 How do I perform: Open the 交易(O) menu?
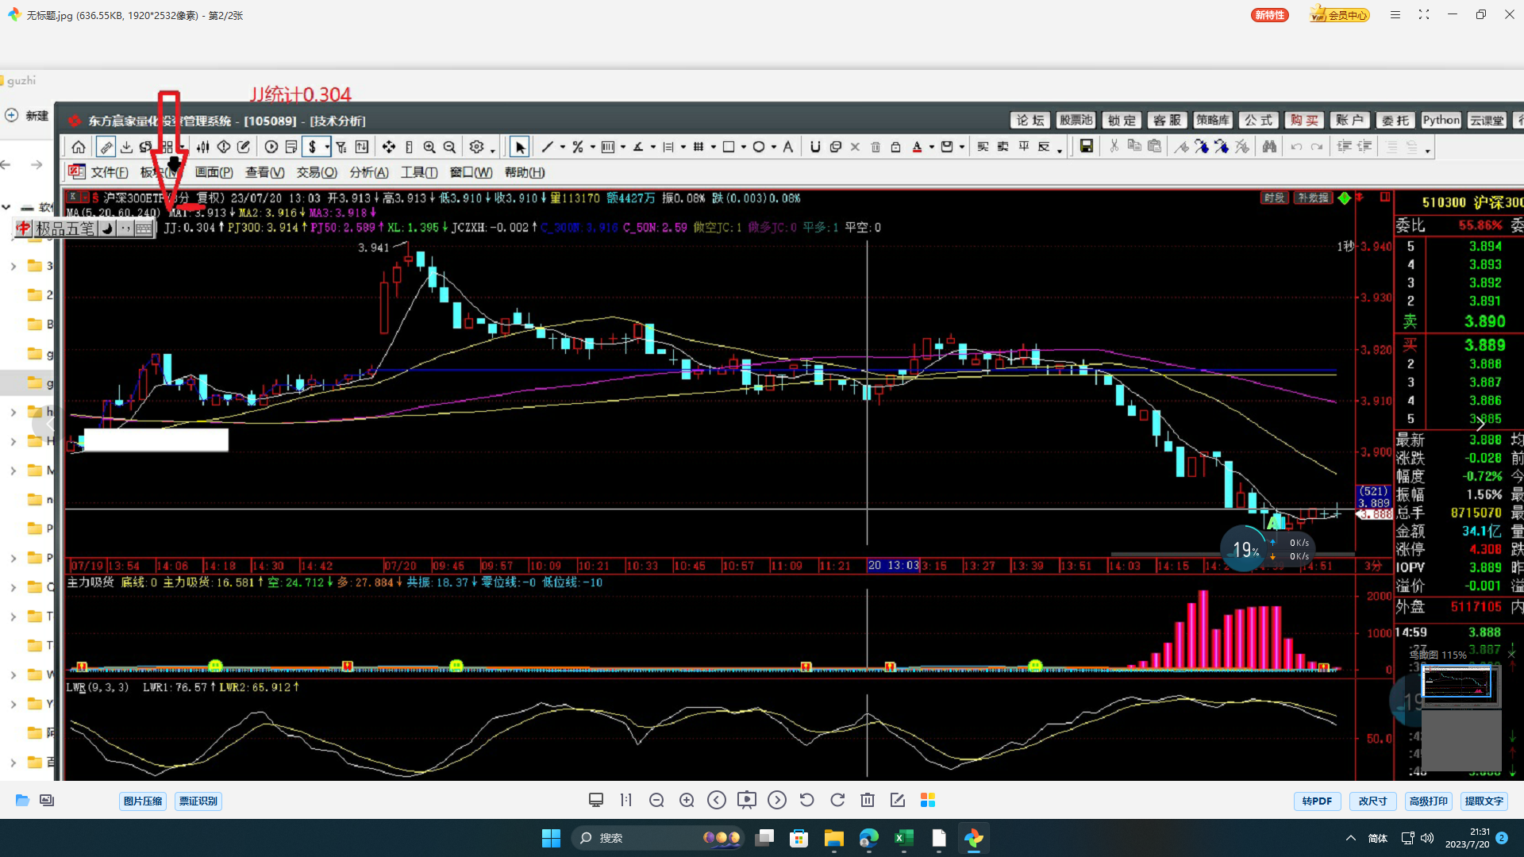(x=317, y=172)
